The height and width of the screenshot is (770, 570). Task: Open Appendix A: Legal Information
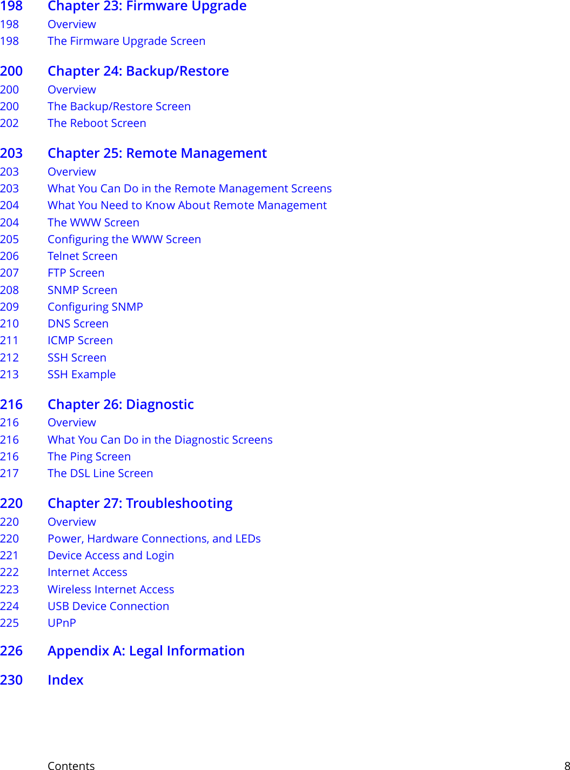point(146,651)
